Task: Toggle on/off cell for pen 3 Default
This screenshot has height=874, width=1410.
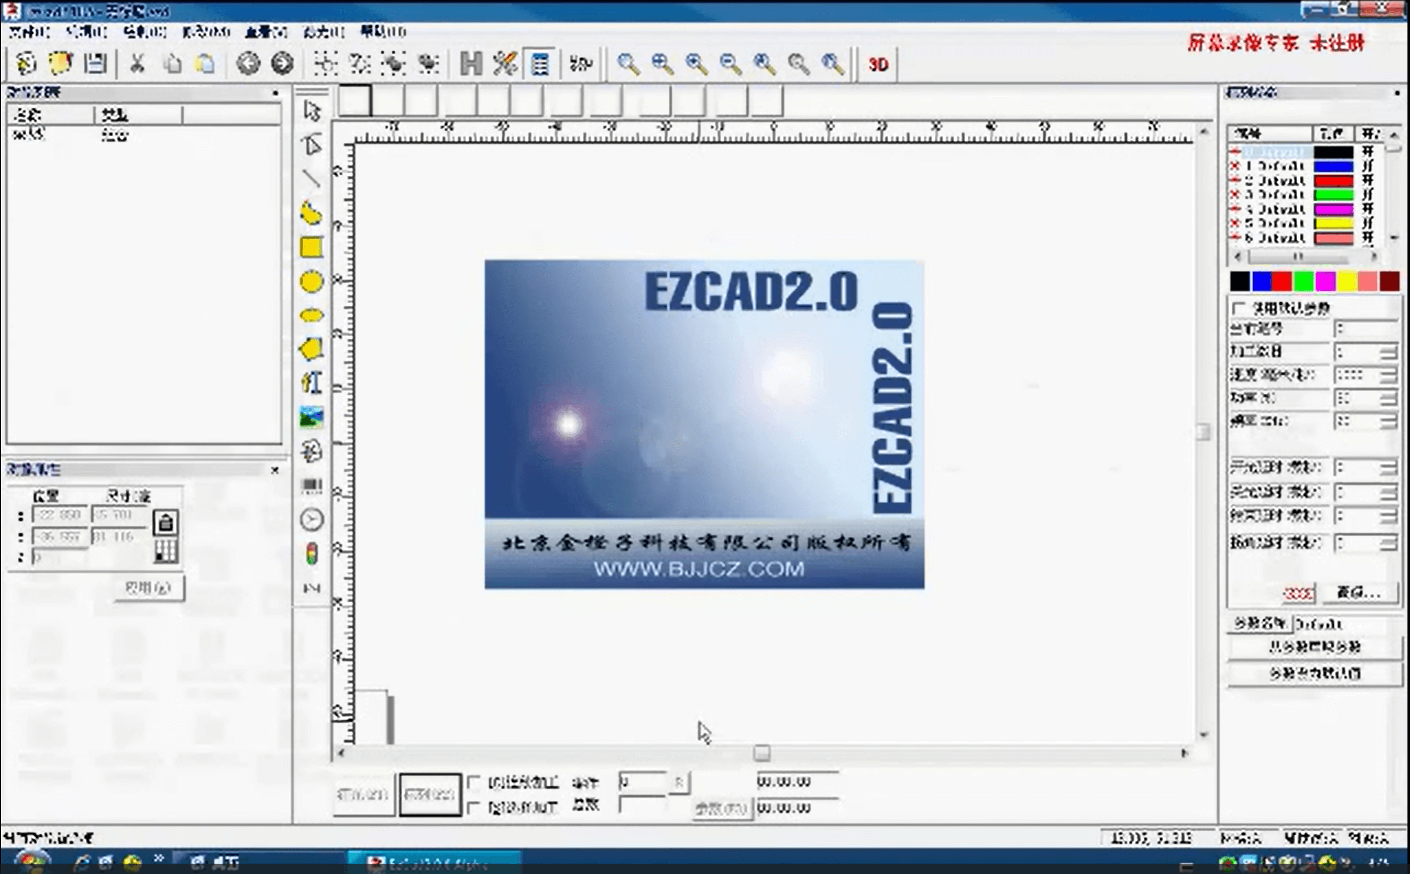Action: click(x=1368, y=195)
